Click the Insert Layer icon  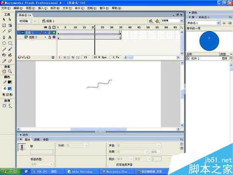point(20,57)
